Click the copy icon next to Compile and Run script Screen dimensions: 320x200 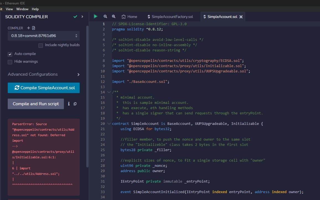[75, 104]
